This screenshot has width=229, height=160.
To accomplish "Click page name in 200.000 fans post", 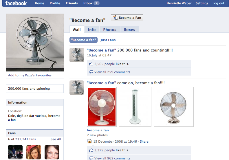I will click(x=101, y=50).
